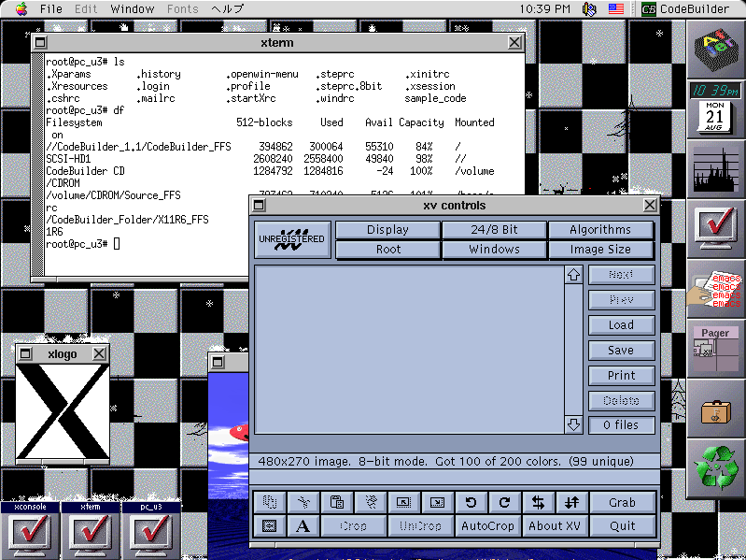Open the Image Size menu
The height and width of the screenshot is (560, 746).
pos(601,249)
